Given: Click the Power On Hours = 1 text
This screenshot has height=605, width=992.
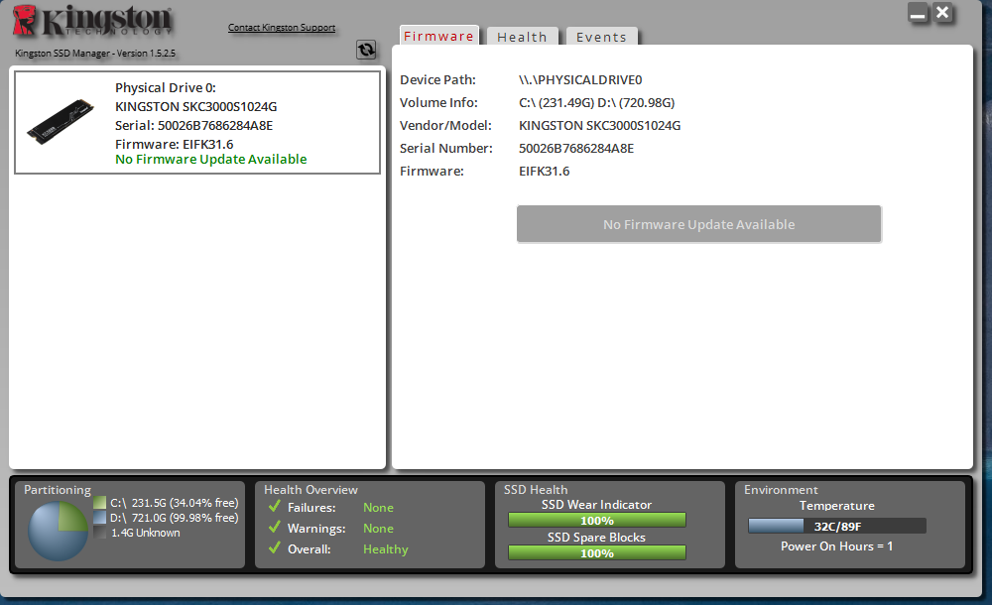Looking at the screenshot, I should tap(836, 546).
